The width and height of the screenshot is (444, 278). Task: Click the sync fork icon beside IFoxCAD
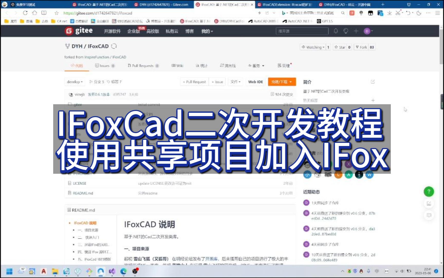(114, 46)
